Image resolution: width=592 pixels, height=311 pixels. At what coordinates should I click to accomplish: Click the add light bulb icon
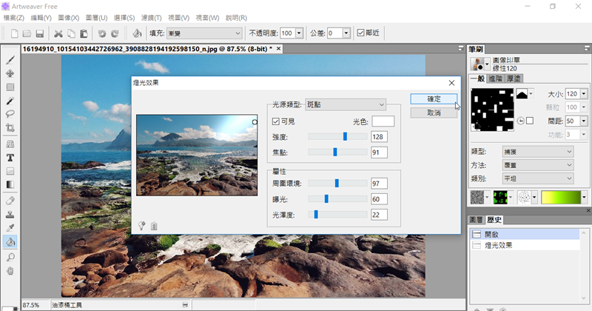141,226
